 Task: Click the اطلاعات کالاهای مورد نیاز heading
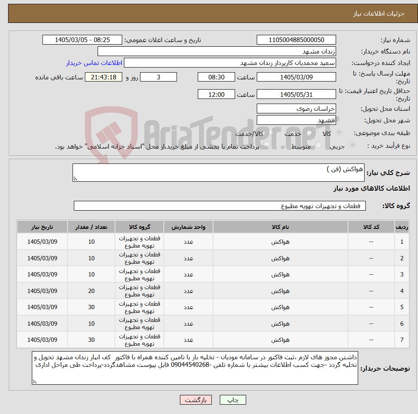click(371, 189)
